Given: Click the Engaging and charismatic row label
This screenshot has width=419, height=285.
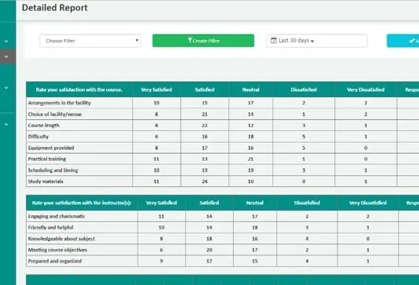Looking at the screenshot, I should pyautogui.click(x=56, y=216).
